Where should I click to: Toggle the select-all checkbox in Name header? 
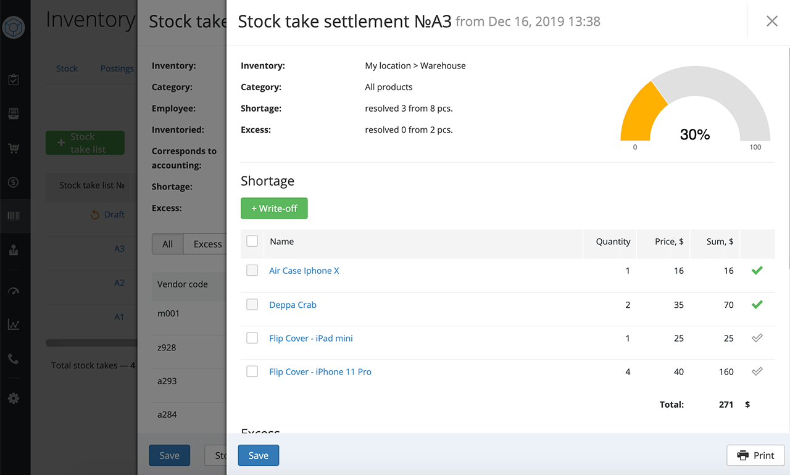(x=252, y=241)
